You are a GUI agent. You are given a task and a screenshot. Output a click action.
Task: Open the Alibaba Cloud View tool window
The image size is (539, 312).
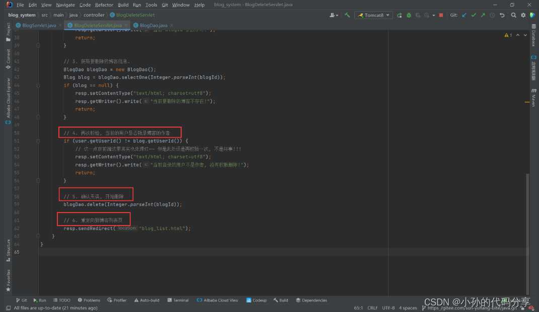coord(217,300)
